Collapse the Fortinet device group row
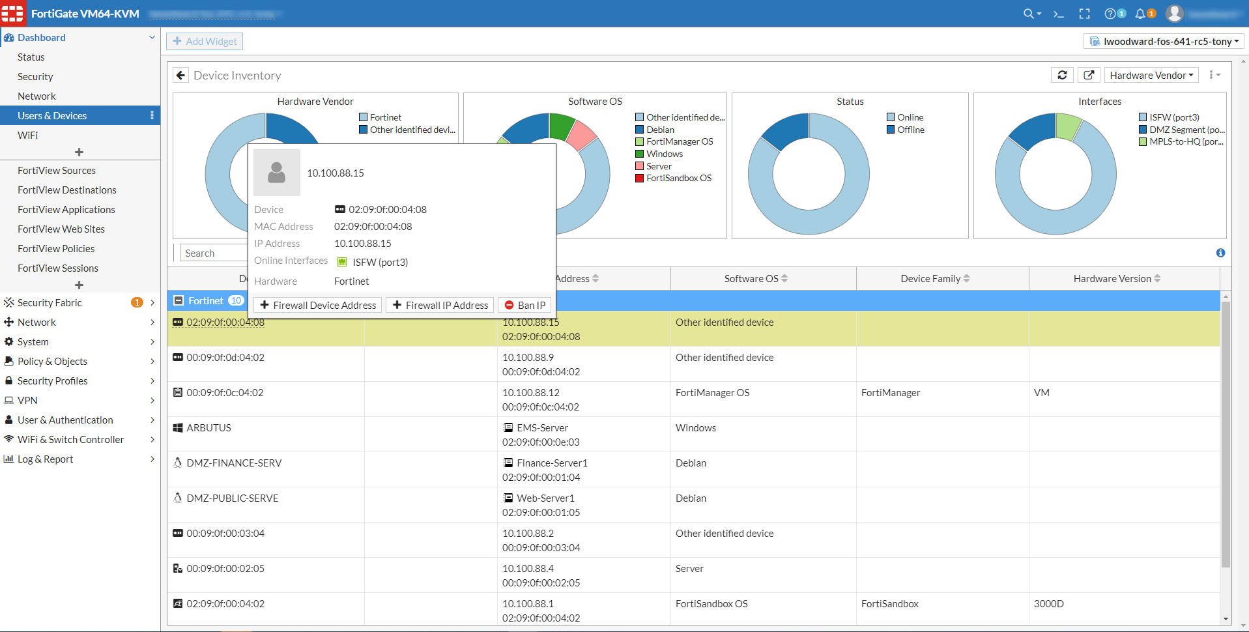 pos(179,300)
